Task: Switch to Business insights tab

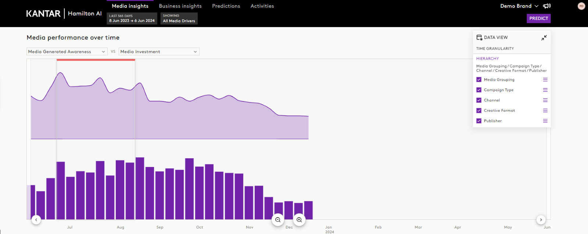Action: (180, 6)
